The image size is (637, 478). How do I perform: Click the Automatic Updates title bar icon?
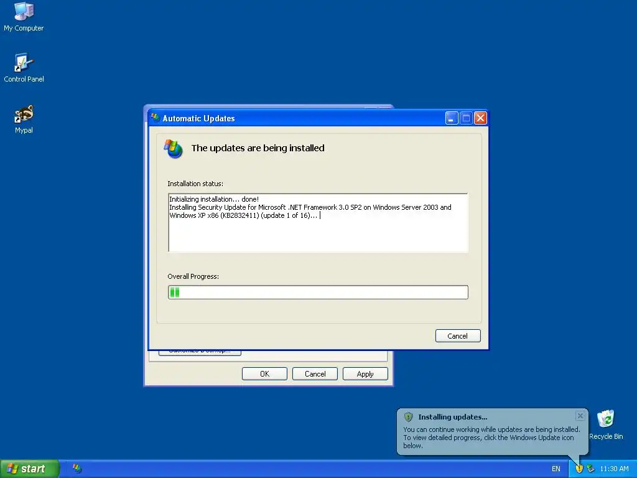click(x=155, y=118)
